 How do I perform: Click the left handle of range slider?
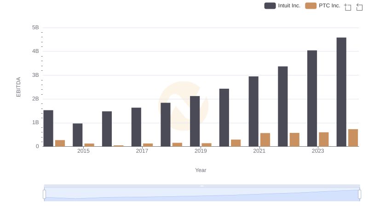(x=44, y=194)
